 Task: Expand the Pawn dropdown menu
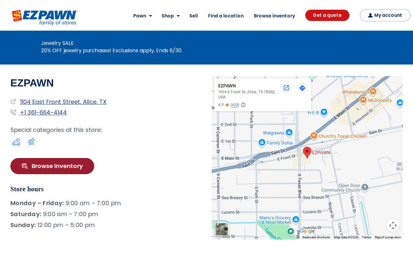(143, 16)
